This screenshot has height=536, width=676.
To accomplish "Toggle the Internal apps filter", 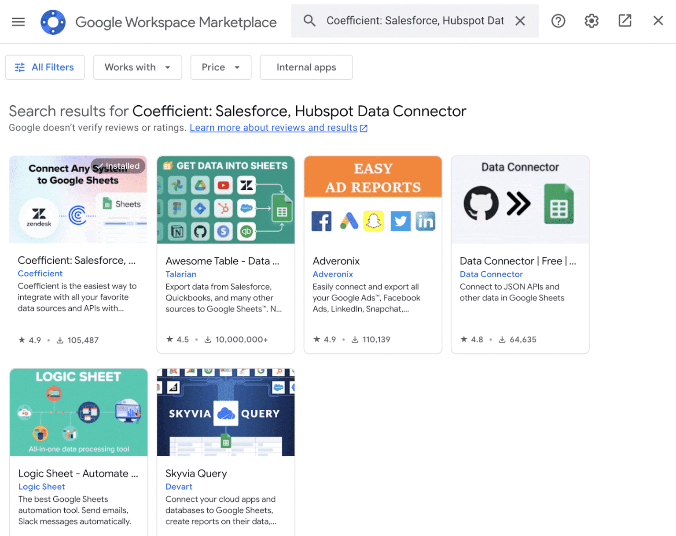I will click(306, 67).
